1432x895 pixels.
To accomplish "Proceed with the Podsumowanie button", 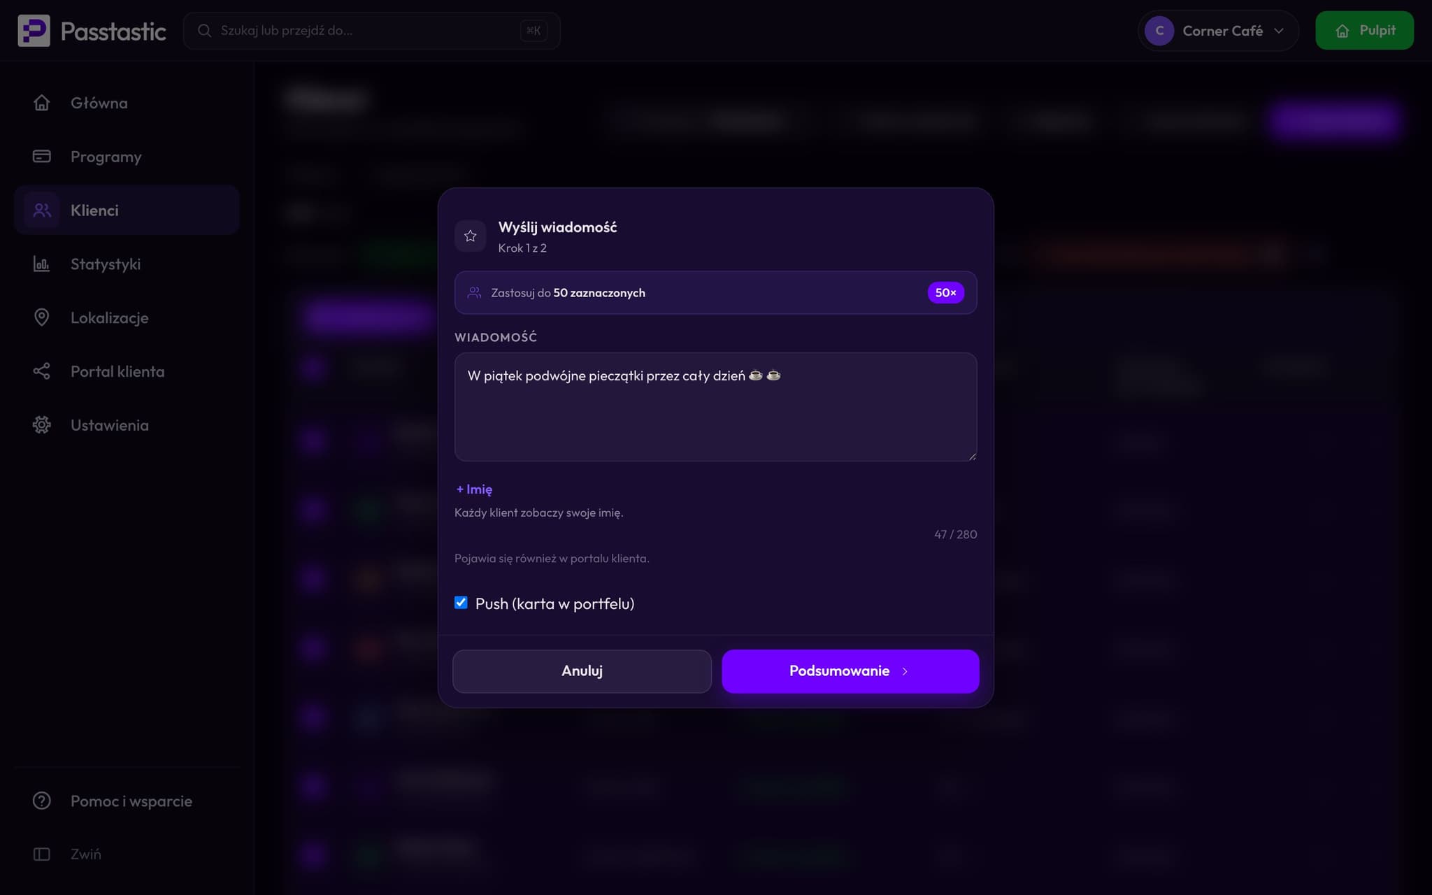I will (850, 671).
